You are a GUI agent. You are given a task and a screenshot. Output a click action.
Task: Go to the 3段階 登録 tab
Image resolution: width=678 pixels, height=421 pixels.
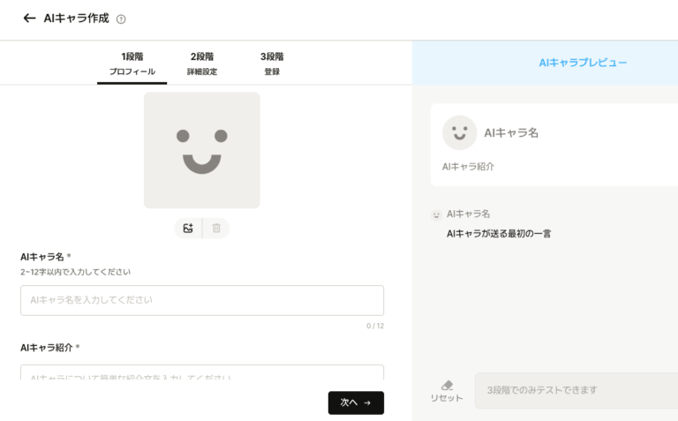coord(272,64)
